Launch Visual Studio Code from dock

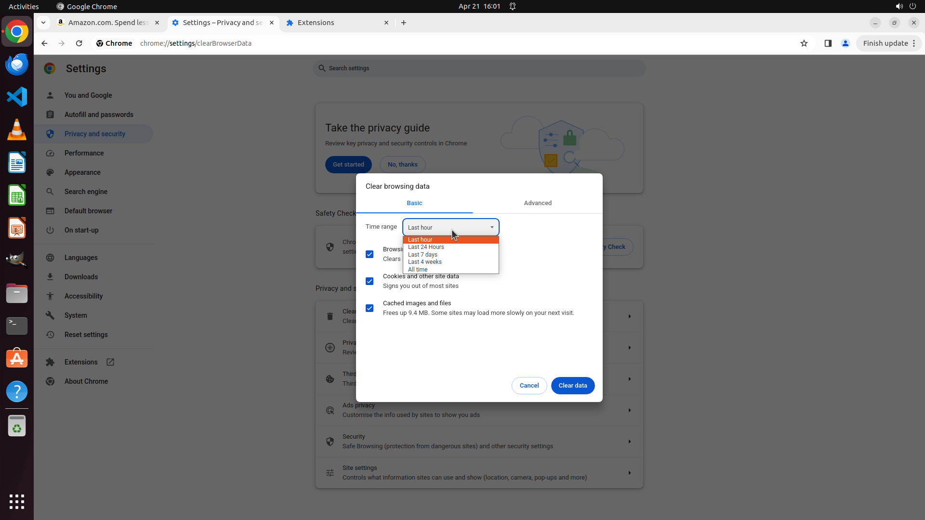pos(17,97)
